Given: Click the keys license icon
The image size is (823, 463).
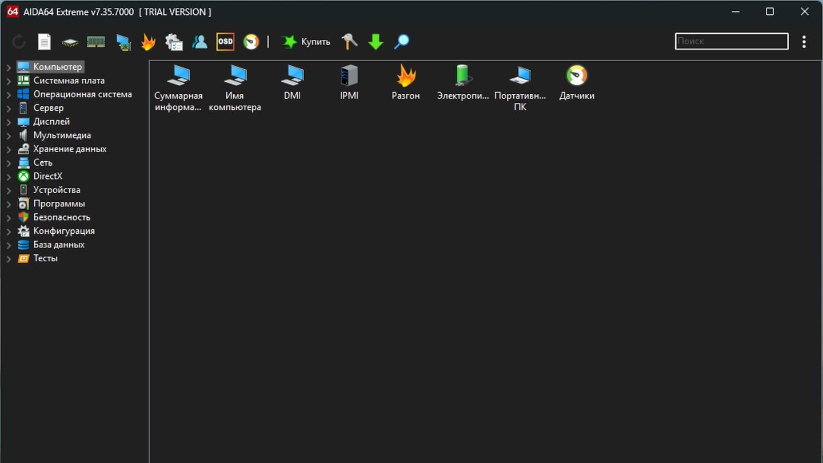Looking at the screenshot, I should click(350, 42).
